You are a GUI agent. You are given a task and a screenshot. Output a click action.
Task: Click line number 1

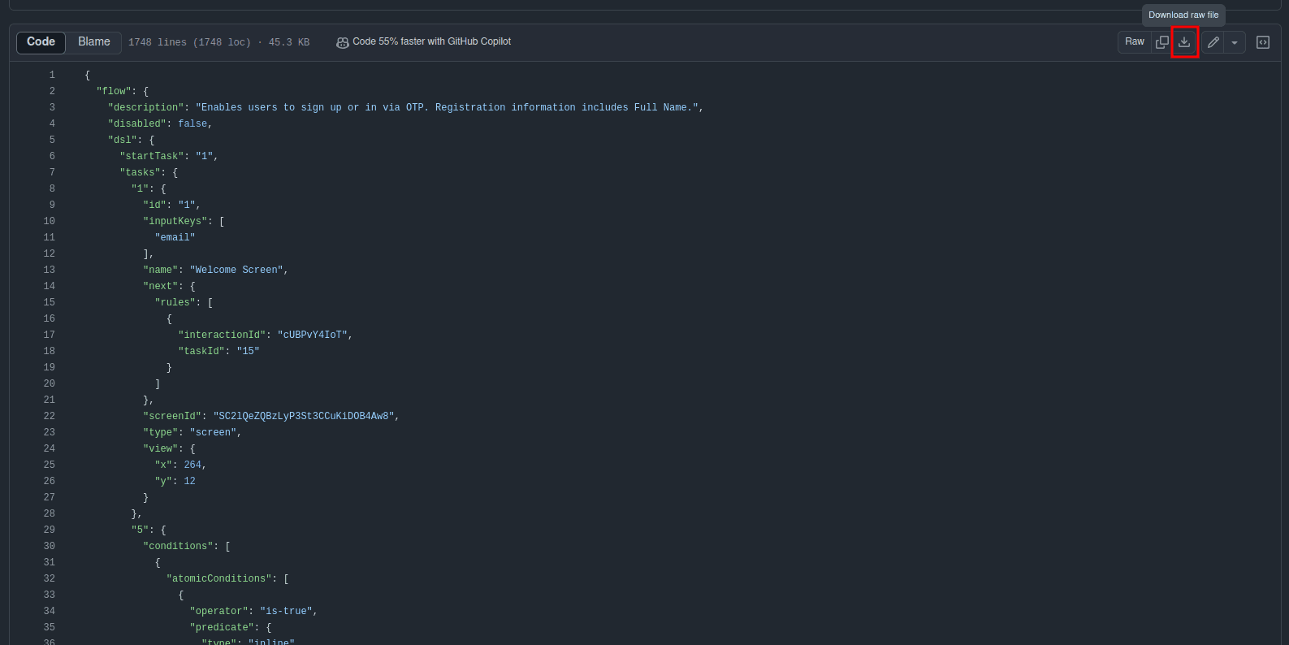tap(52, 75)
